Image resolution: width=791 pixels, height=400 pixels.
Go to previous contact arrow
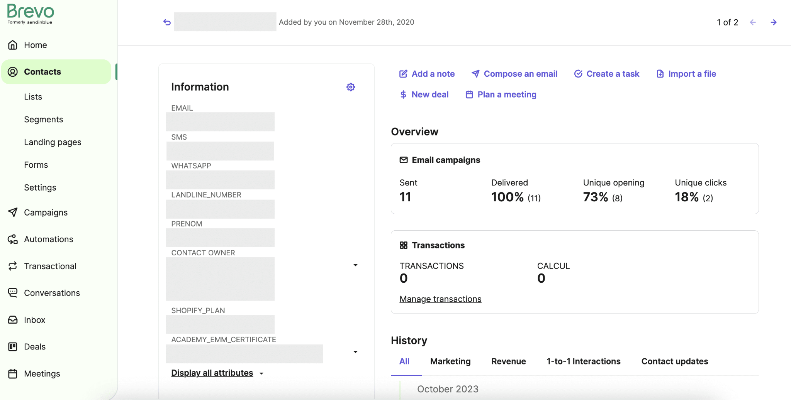click(x=753, y=22)
